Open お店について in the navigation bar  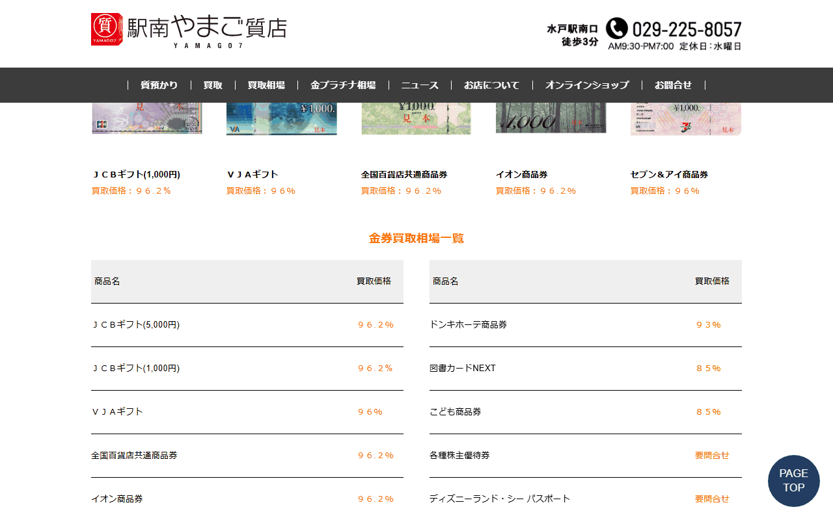pyautogui.click(x=491, y=85)
